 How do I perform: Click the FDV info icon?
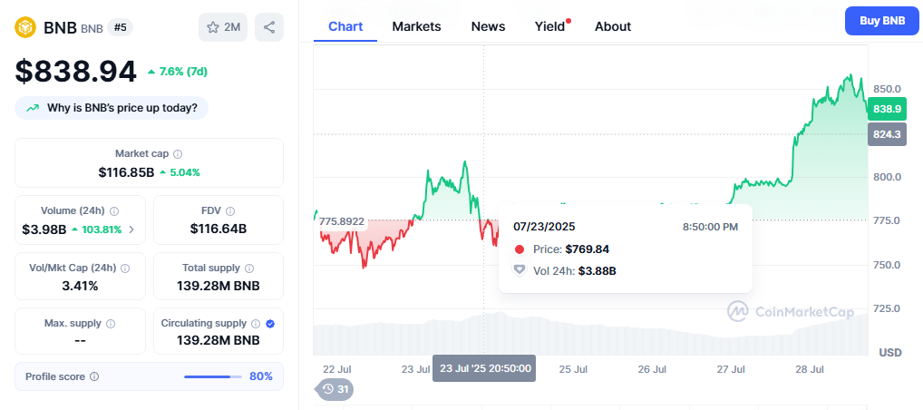230,210
